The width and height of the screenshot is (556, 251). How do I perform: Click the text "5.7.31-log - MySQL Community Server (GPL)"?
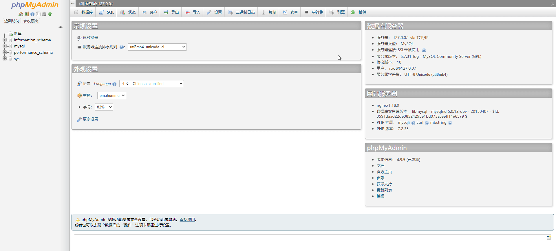[x=441, y=56]
